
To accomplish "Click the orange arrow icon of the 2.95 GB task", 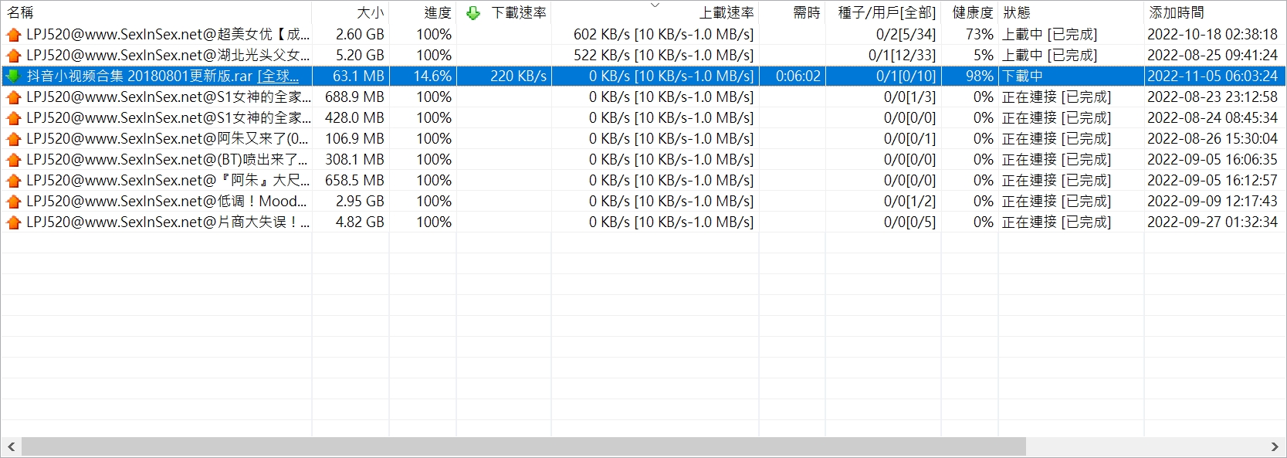I will pos(13,202).
